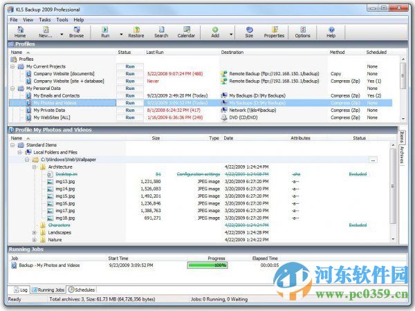Click the Backup job icon in Running Jobs

14,265
